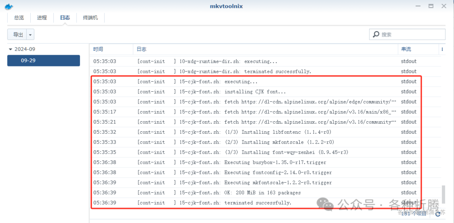
Task: Click the 日志 column header
Action: click(266, 49)
